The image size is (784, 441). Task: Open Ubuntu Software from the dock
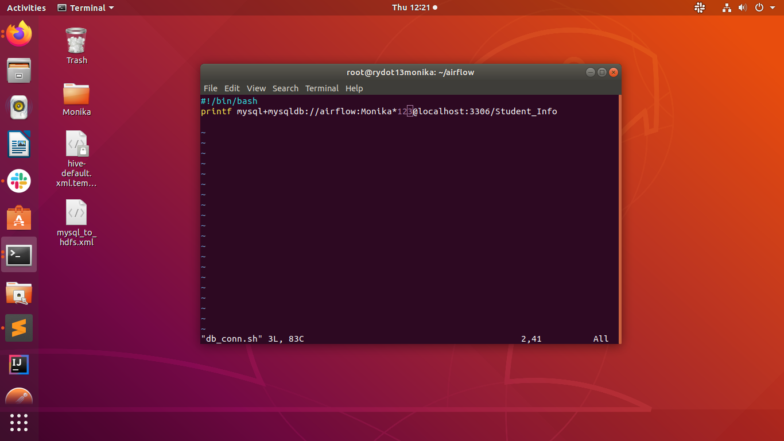pos(19,218)
